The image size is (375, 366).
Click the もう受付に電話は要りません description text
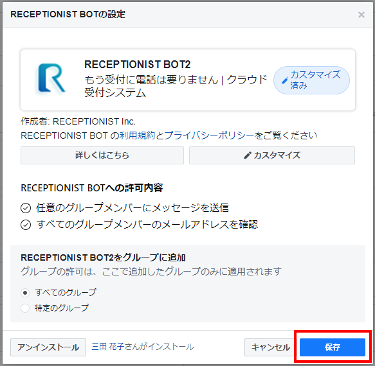click(x=176, y=86)
